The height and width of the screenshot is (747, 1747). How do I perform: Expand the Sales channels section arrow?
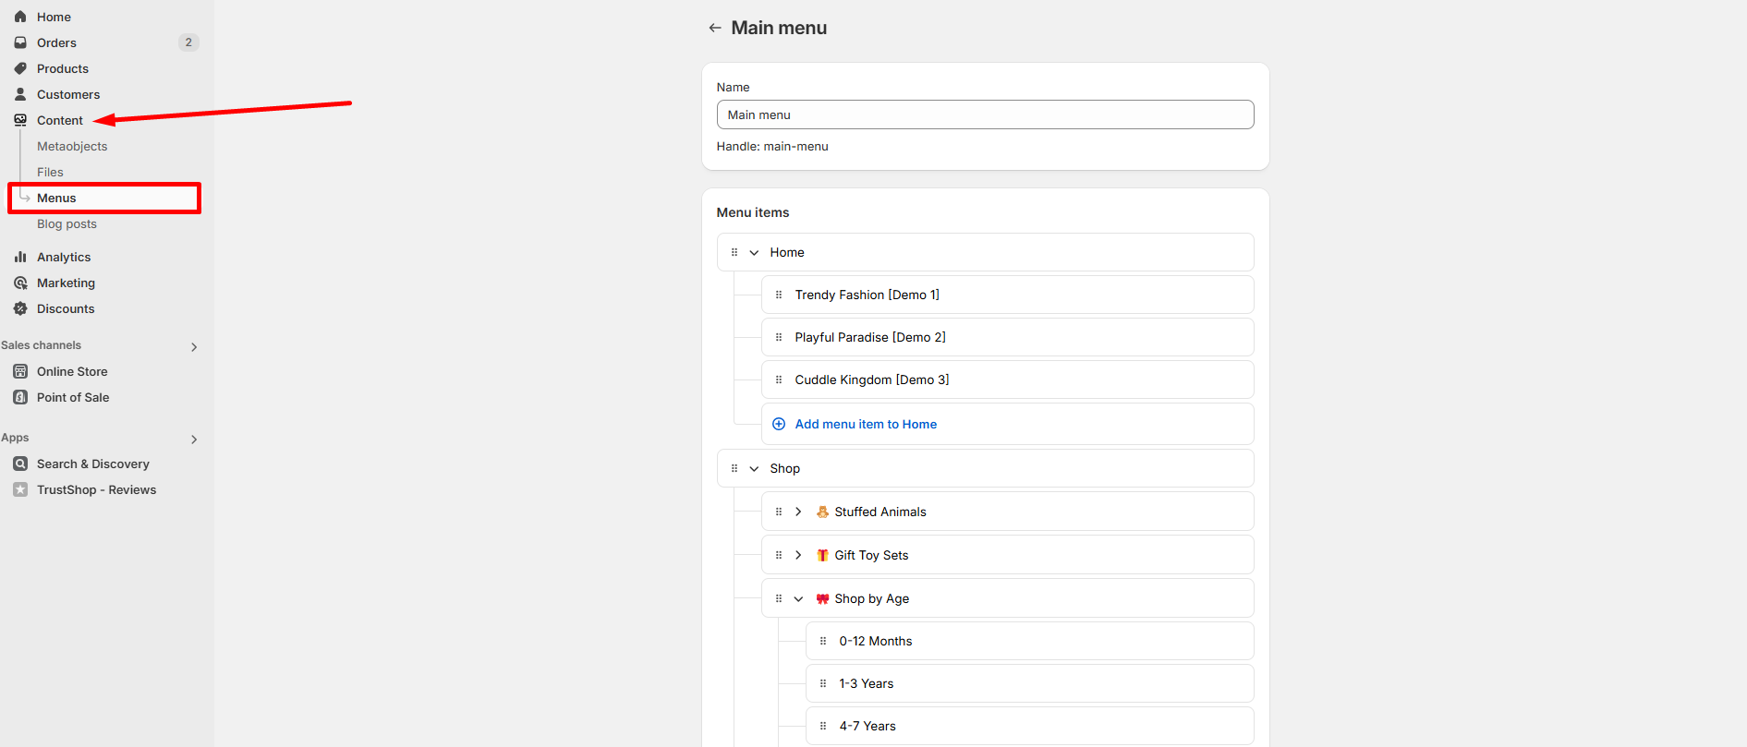point(194,347)
